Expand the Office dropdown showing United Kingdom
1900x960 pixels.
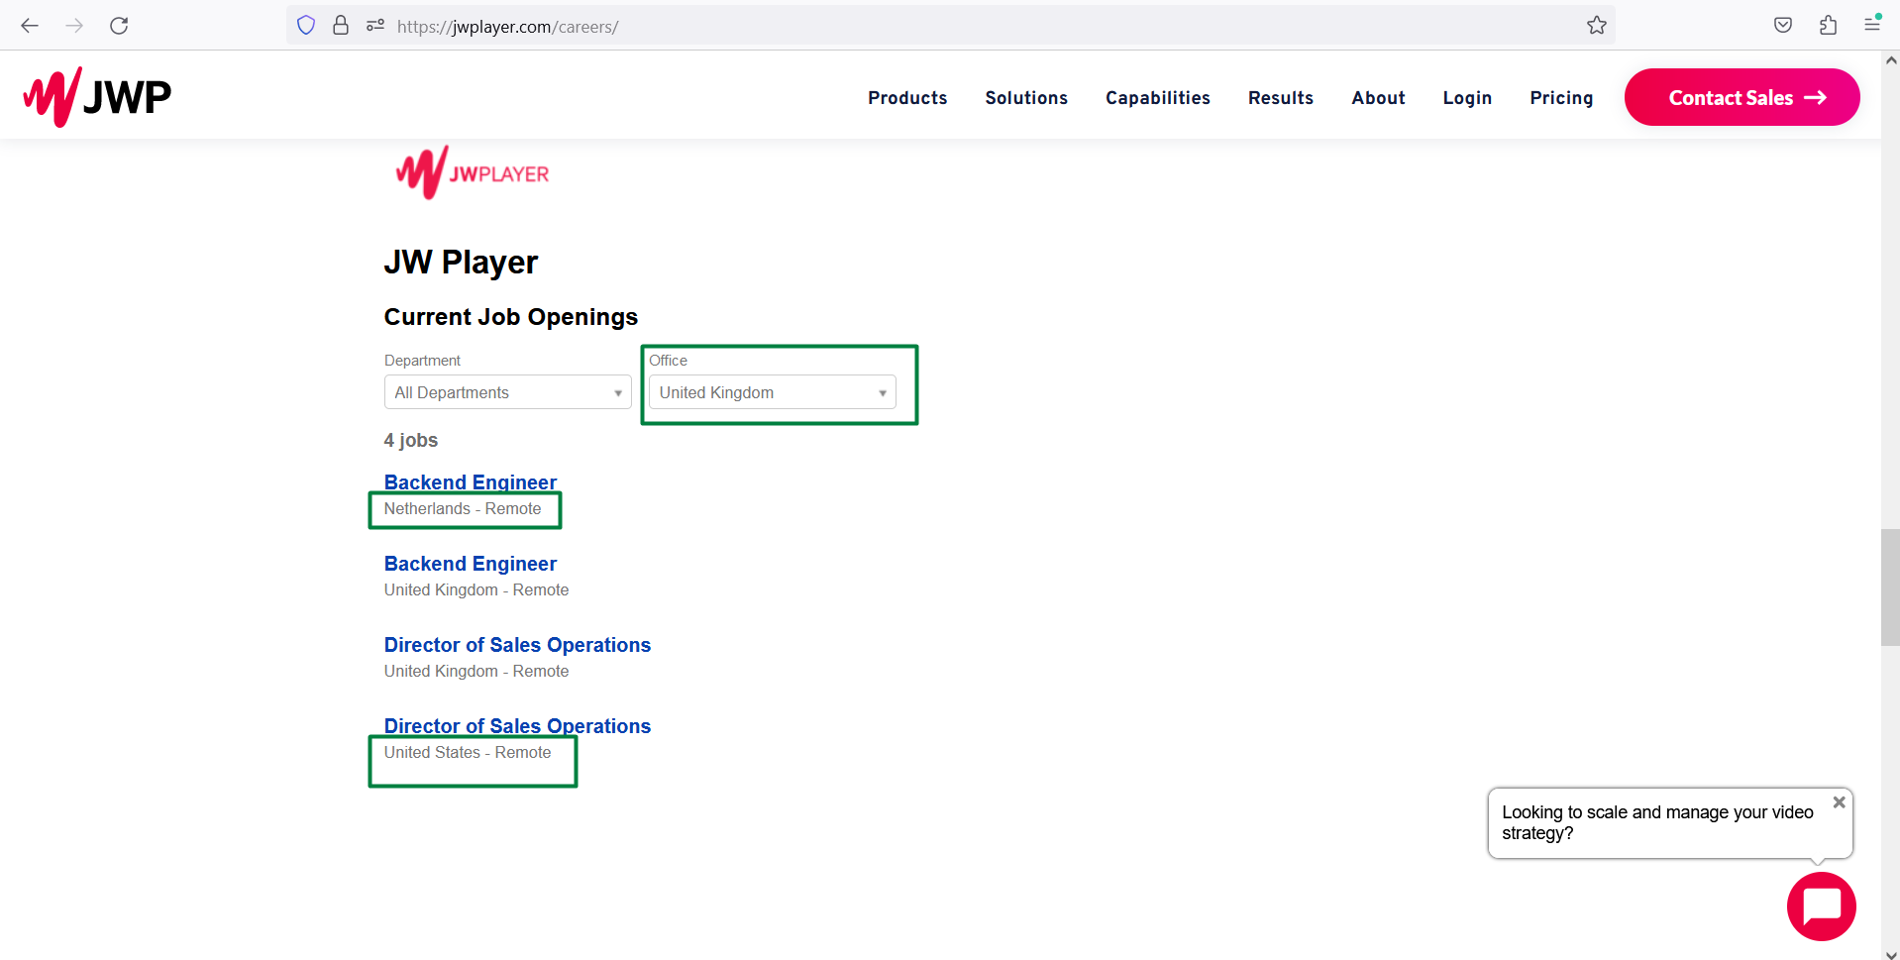click(x=772, y=392)
